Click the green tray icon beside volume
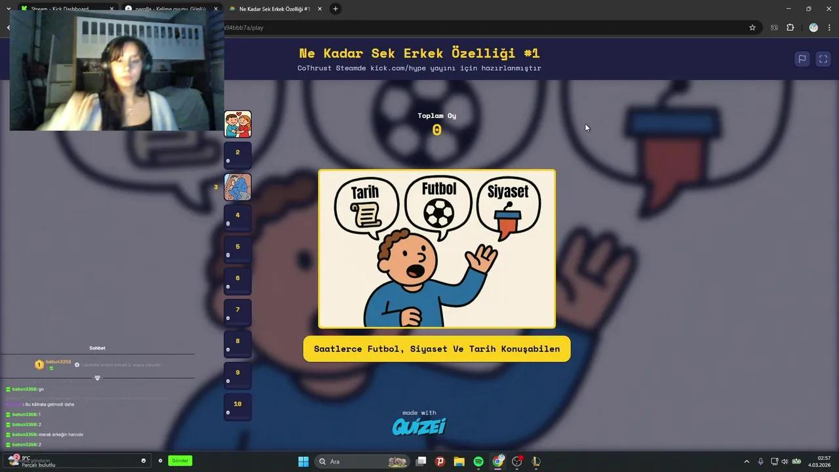 click(x=798, y=462)
